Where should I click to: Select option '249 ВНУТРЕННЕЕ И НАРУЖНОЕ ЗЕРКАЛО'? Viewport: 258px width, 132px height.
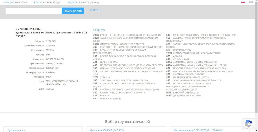128,47
